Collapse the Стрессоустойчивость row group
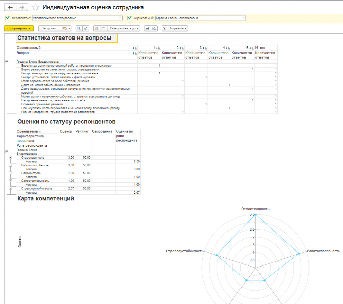The image size is (343, 304). click(x=10, y=188)
